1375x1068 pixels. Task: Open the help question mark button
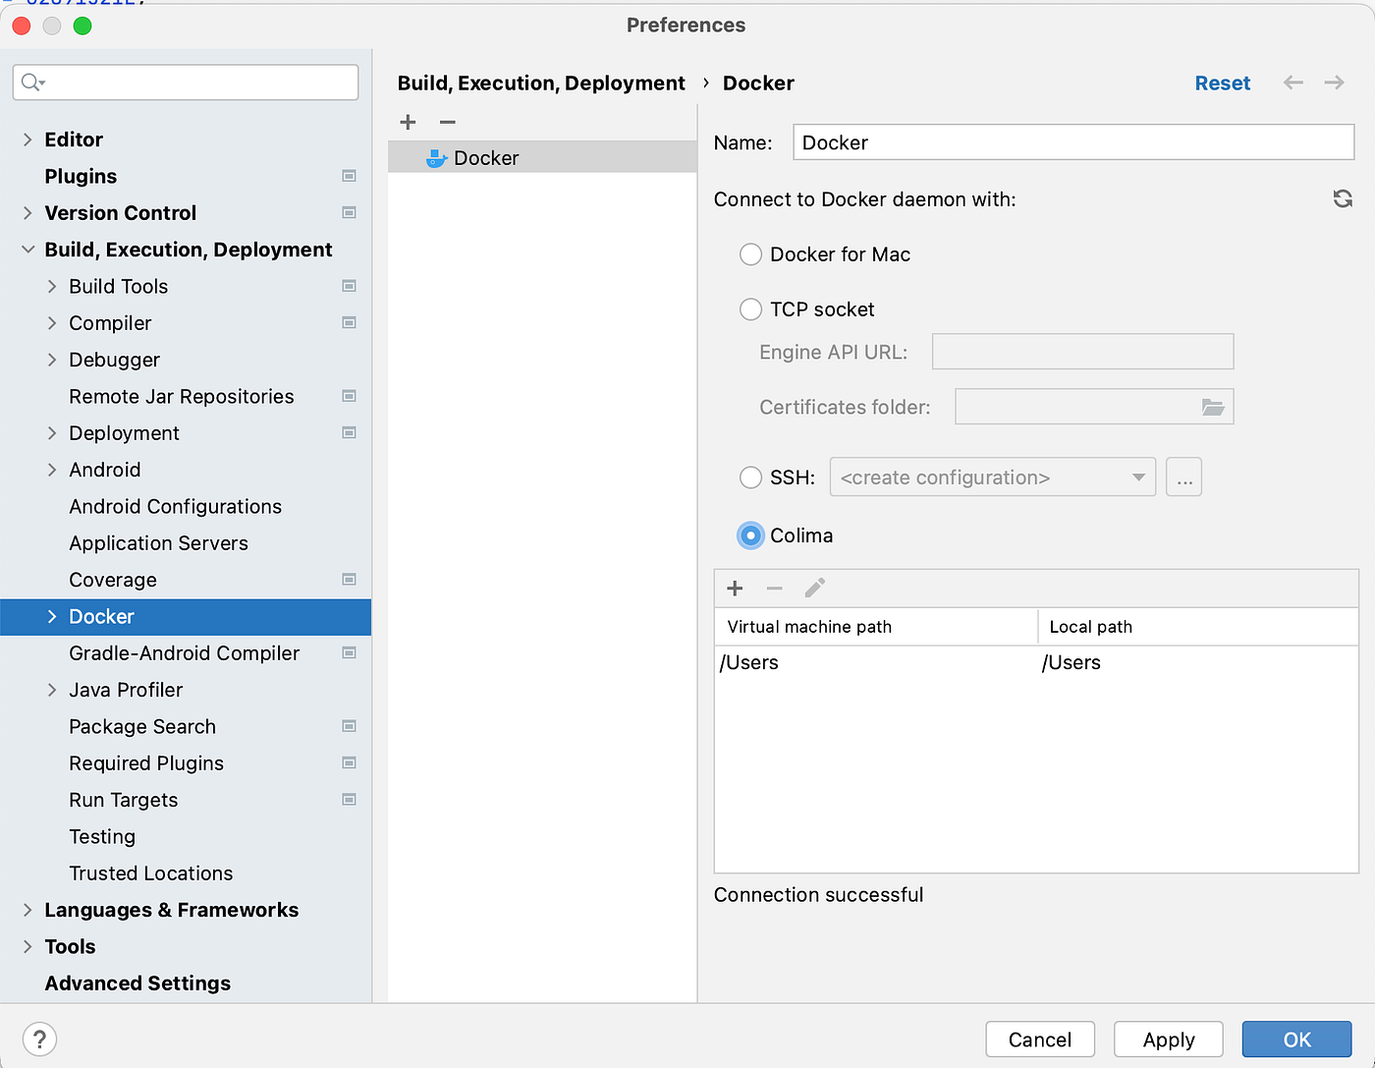point(39,1039)
